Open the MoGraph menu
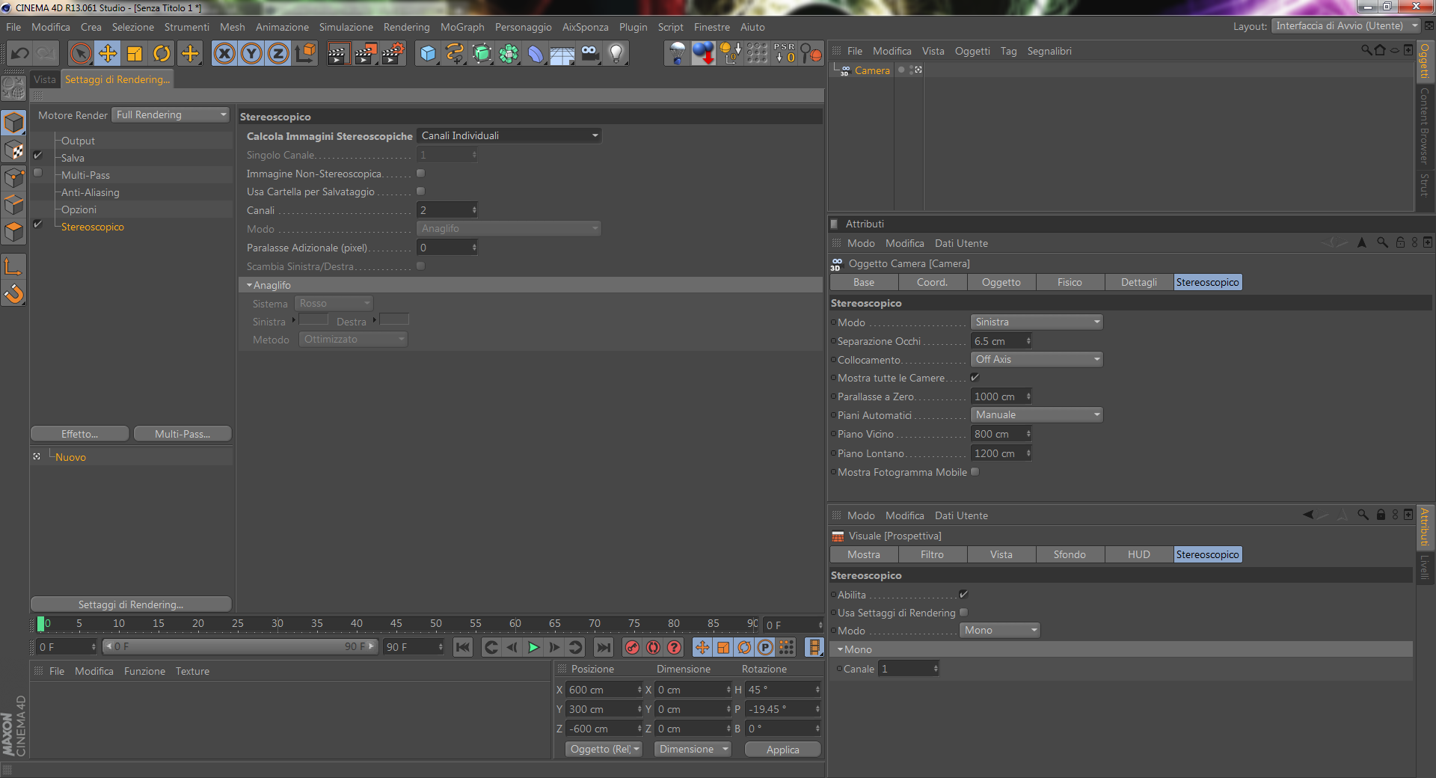The width and height of the screenshot is (1436, 778). [462, 27]
